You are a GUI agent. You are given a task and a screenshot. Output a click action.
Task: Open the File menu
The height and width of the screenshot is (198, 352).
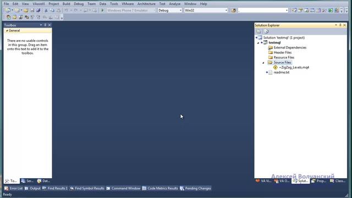pos(6,4)
